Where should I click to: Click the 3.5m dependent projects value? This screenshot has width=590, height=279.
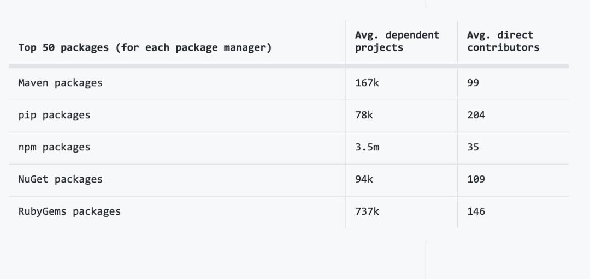click(367, 147)
